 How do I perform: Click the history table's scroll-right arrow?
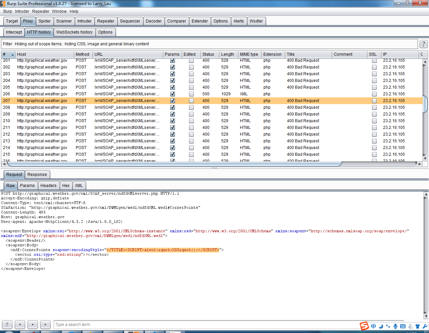420,164
